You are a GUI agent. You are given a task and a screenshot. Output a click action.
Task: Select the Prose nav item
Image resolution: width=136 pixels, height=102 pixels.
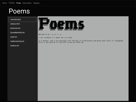point(19,3)
